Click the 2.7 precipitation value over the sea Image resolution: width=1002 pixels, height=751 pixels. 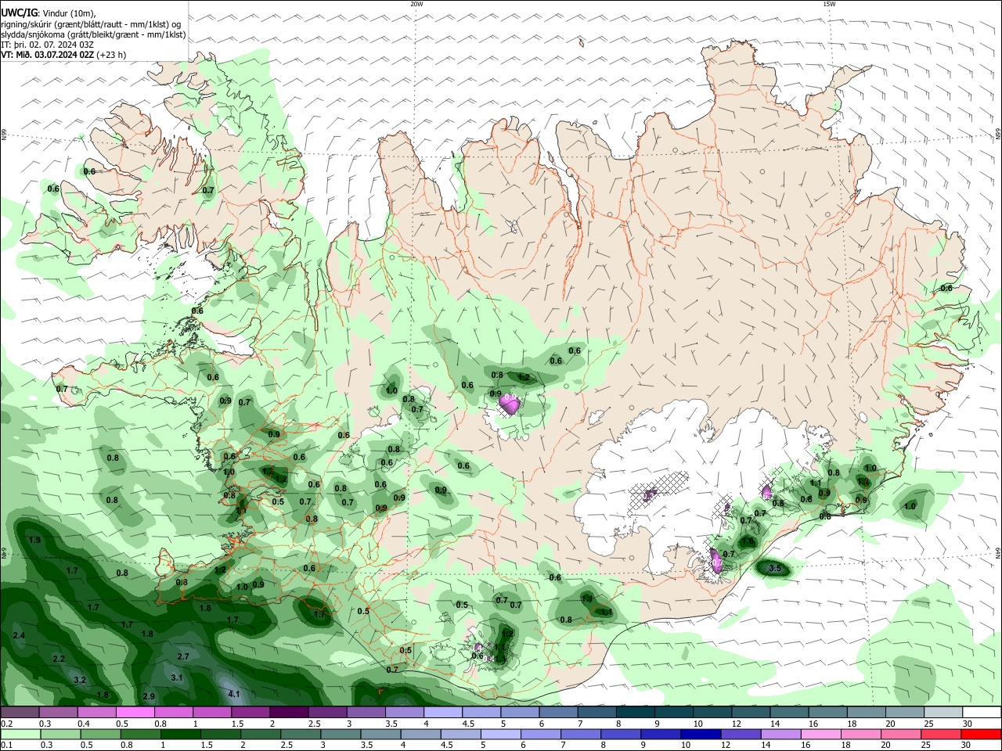point(183,656)
